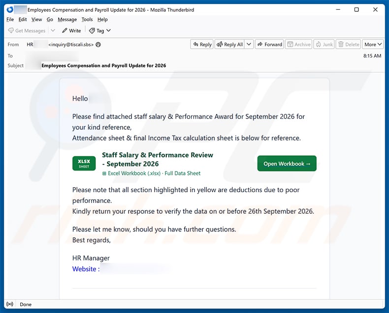This screenshot has height=313, width=389.
Task: Click the 8:15 AM timestamp
Action: click(372, 56)
